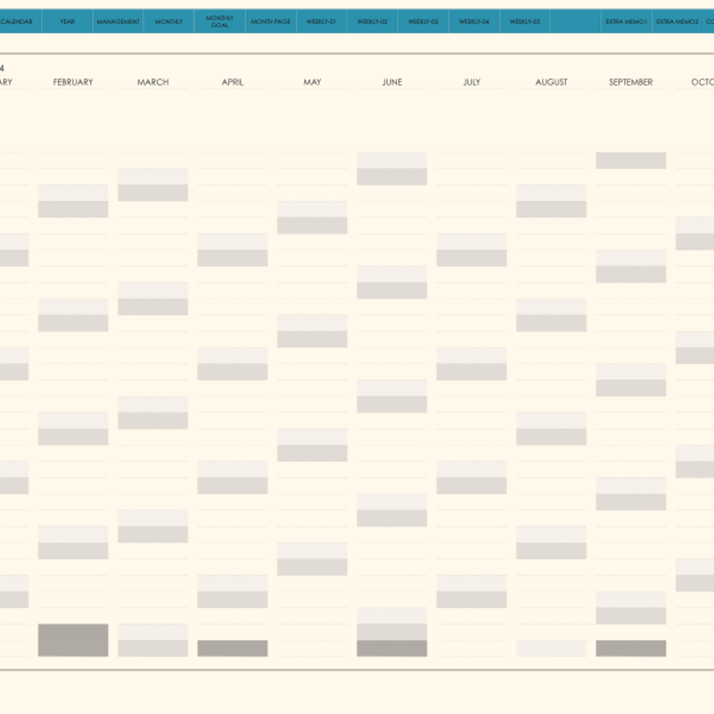Open the AUGUST month link
This screenshot has width=714, height=714.
[552, 82]
